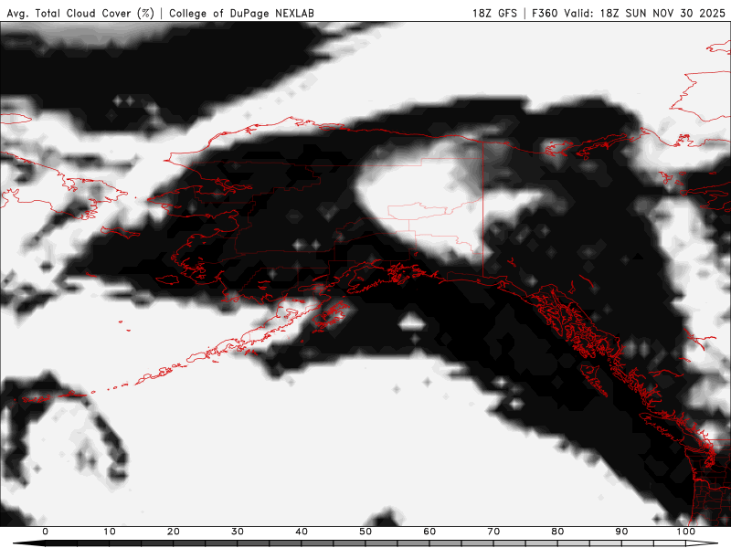This screenshot has height=548, width=731.
Task: Click the colorbar label '20'
Action: click(x=174, y=532)
